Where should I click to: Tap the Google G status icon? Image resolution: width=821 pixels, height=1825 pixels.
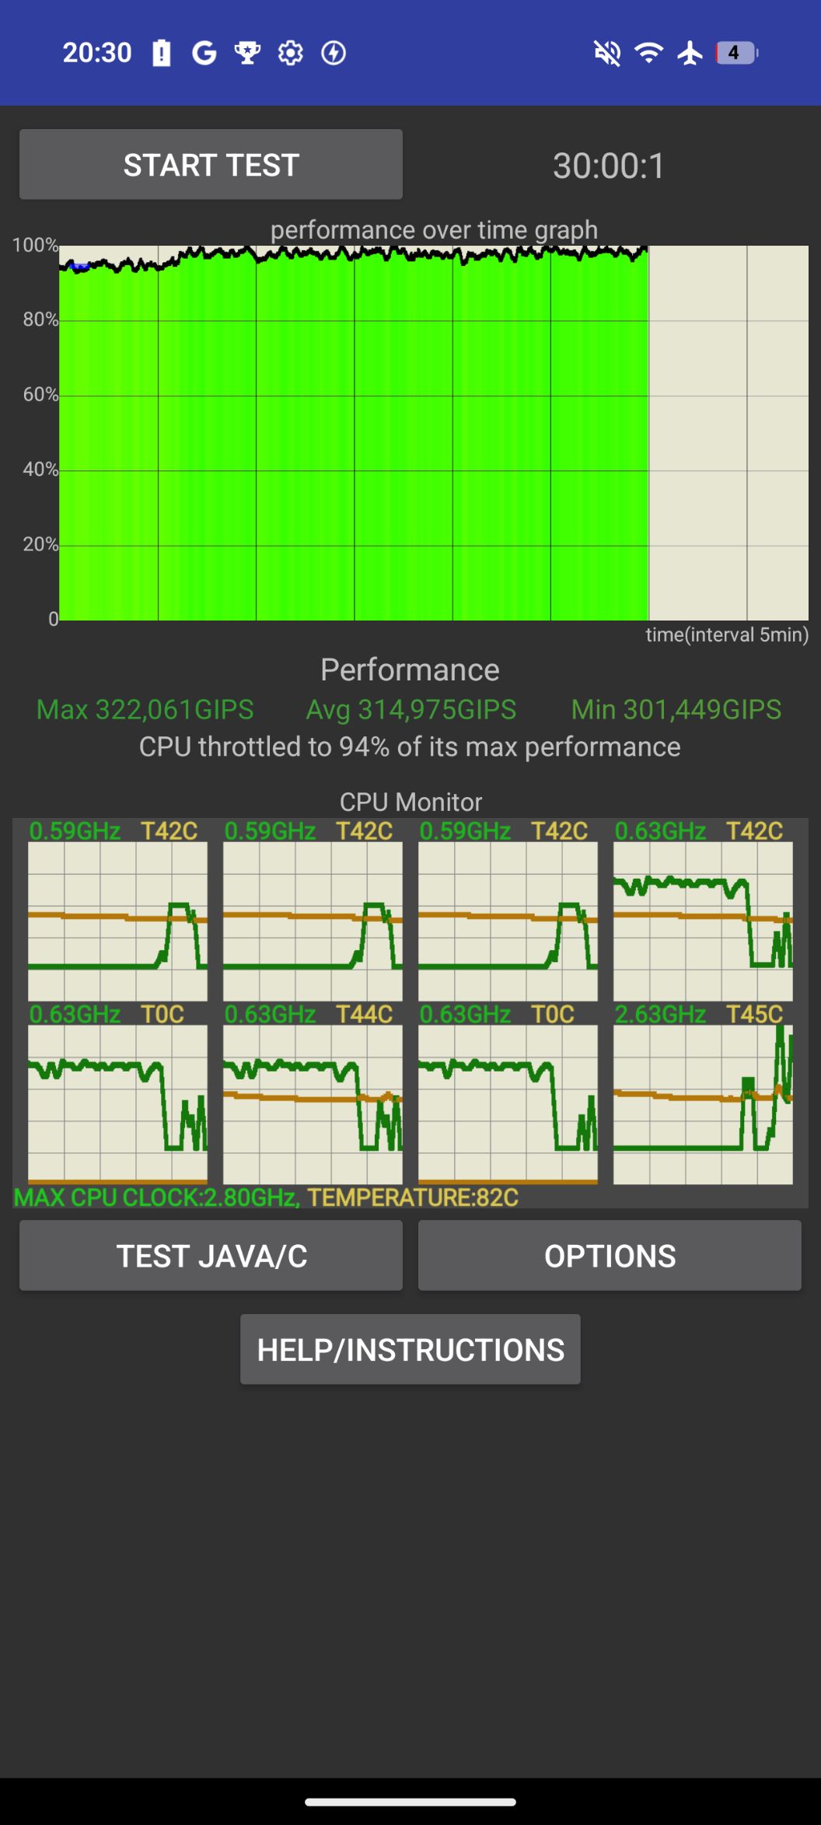(204, 53)
